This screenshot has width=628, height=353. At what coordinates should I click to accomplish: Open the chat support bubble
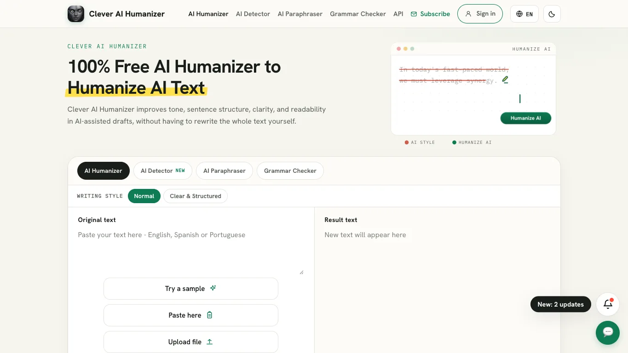(608, 332)
